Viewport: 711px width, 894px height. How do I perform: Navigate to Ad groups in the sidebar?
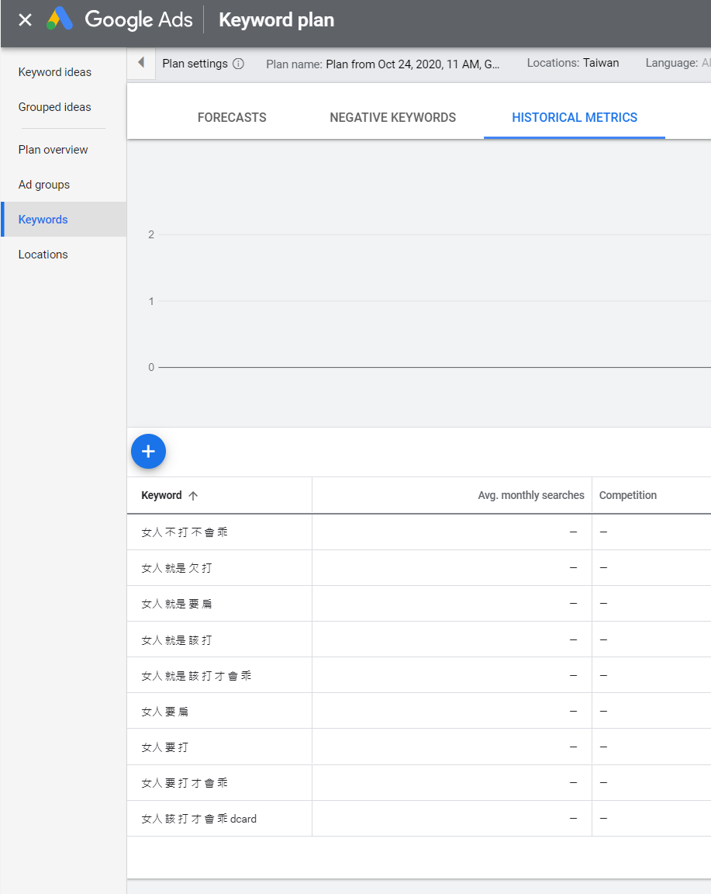43,185
